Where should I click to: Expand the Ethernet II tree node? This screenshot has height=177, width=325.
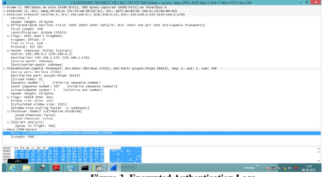click(4, 11)
